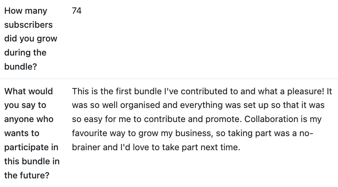Select the word "subscribers" in the first question
Viewport: 338px width, 187px height.
point(28,25)
